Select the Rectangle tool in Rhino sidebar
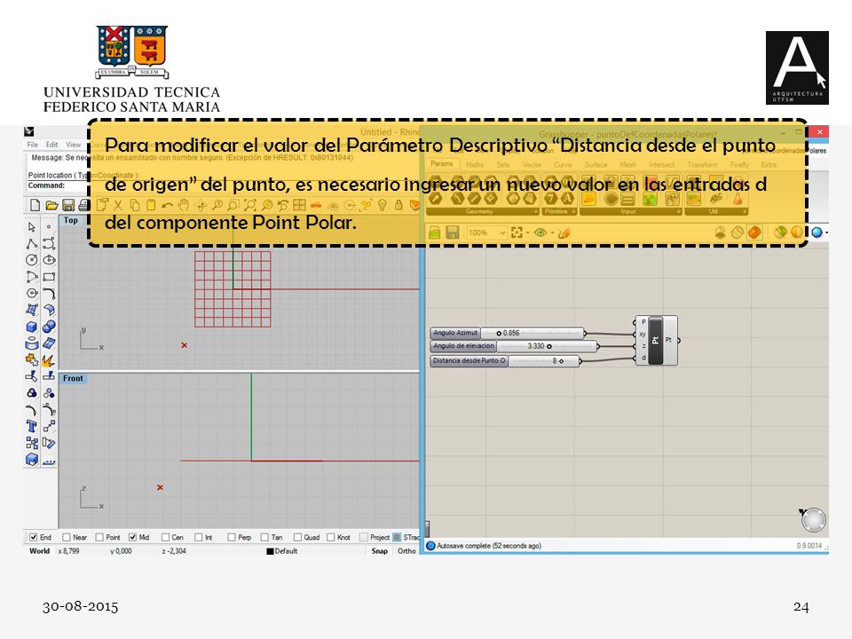 pos(49,277)
